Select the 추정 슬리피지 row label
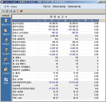Screen dimensions: 106x102 pos(19,39)
